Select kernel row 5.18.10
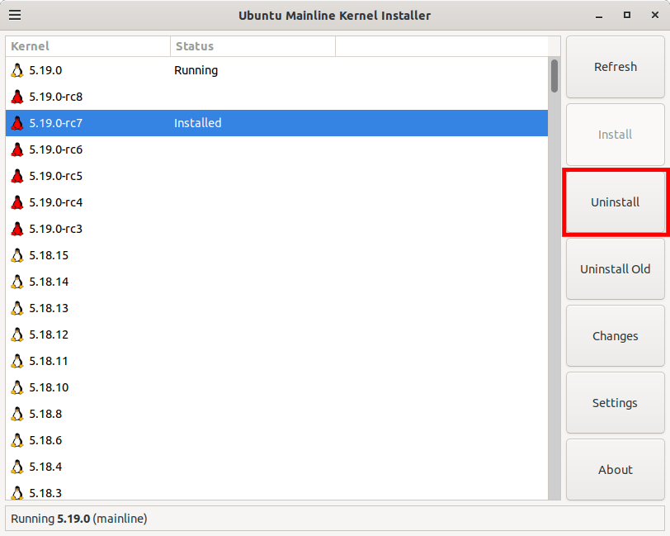Image resolution: width=670 pixels, height=536 pixels. coord(276,387)
